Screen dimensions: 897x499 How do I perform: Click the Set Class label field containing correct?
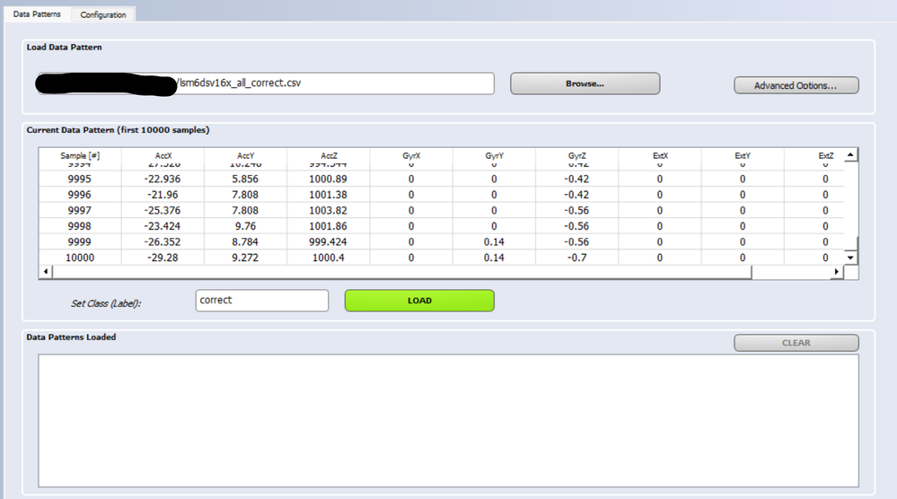[x=262, y=300]
